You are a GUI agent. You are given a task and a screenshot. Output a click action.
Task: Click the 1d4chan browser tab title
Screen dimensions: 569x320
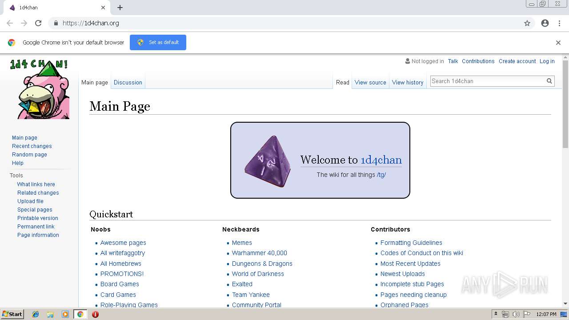point(28,8)
